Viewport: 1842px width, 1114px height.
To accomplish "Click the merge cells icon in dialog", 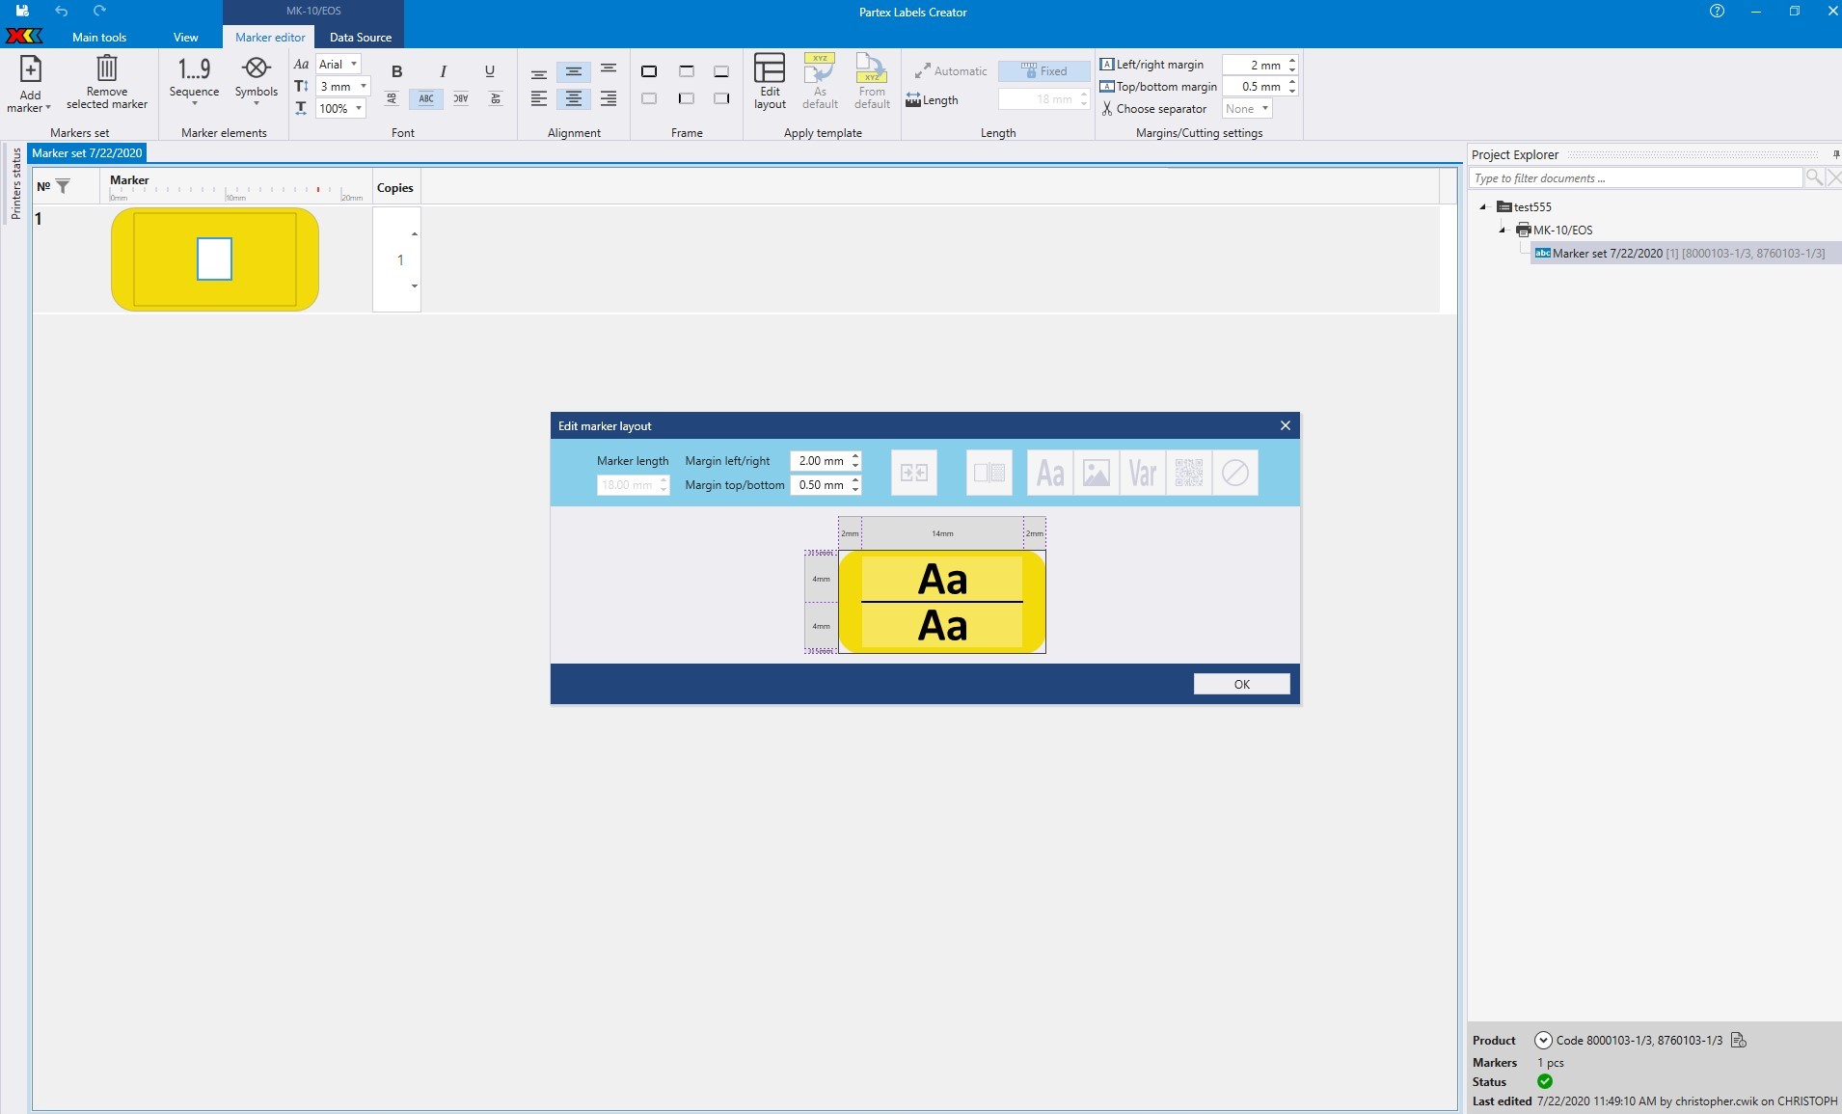I will tap(914, 473).
